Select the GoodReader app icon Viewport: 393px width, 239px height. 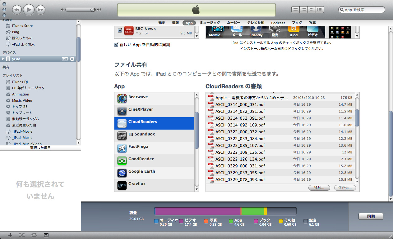[122, 161]
